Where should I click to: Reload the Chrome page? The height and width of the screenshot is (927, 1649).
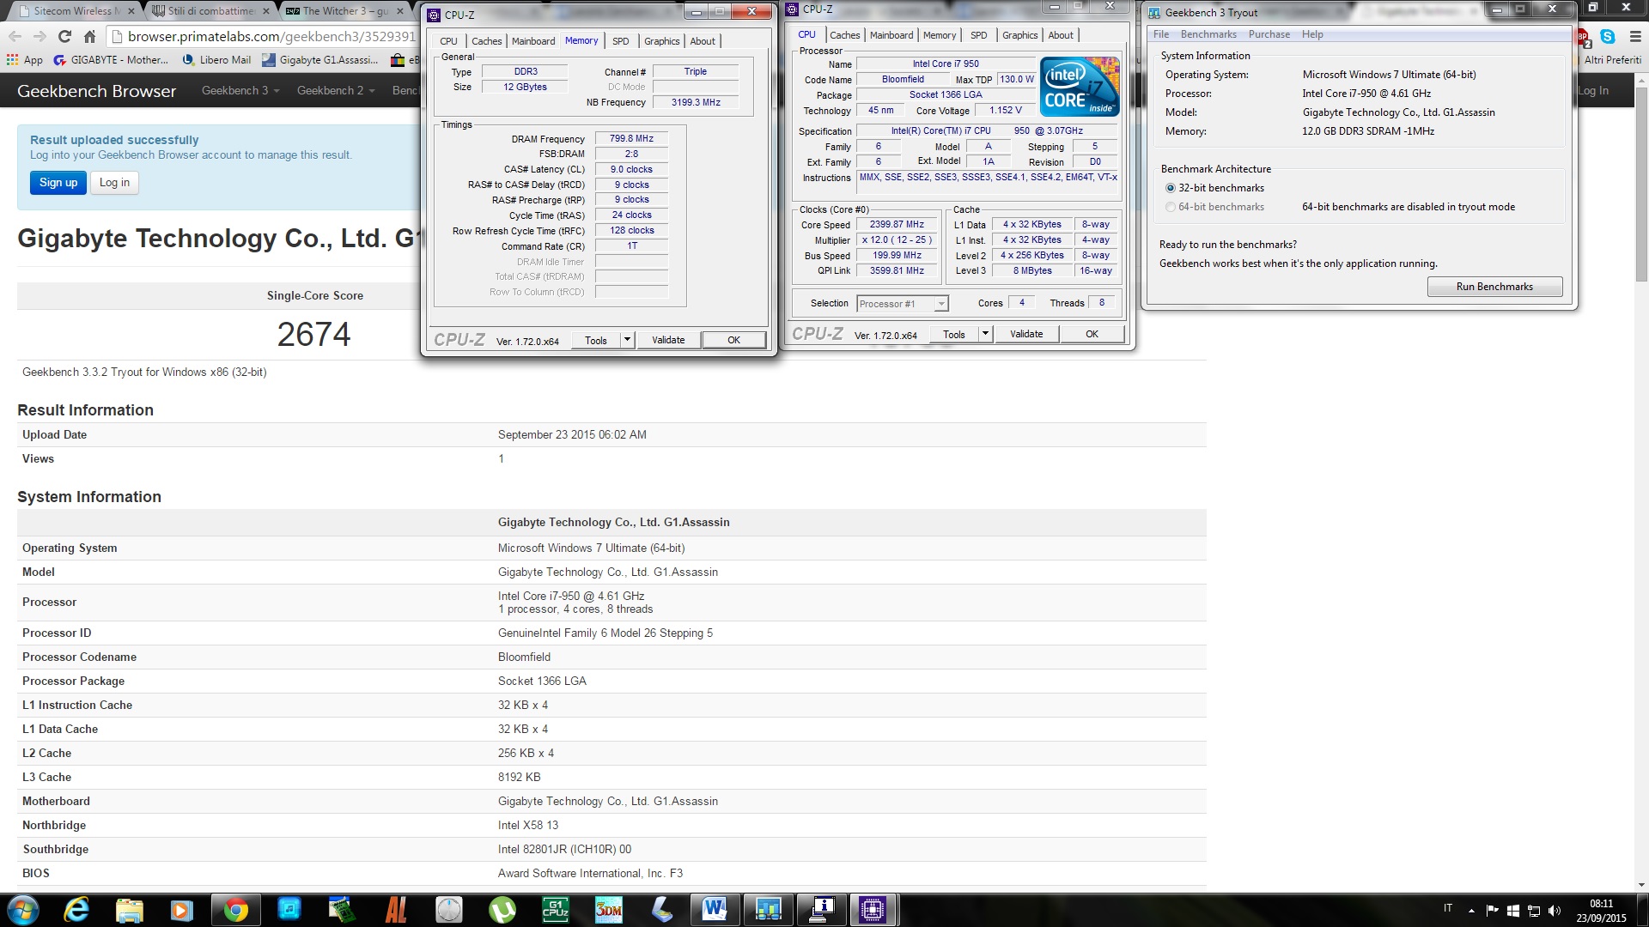pos(64,36)
